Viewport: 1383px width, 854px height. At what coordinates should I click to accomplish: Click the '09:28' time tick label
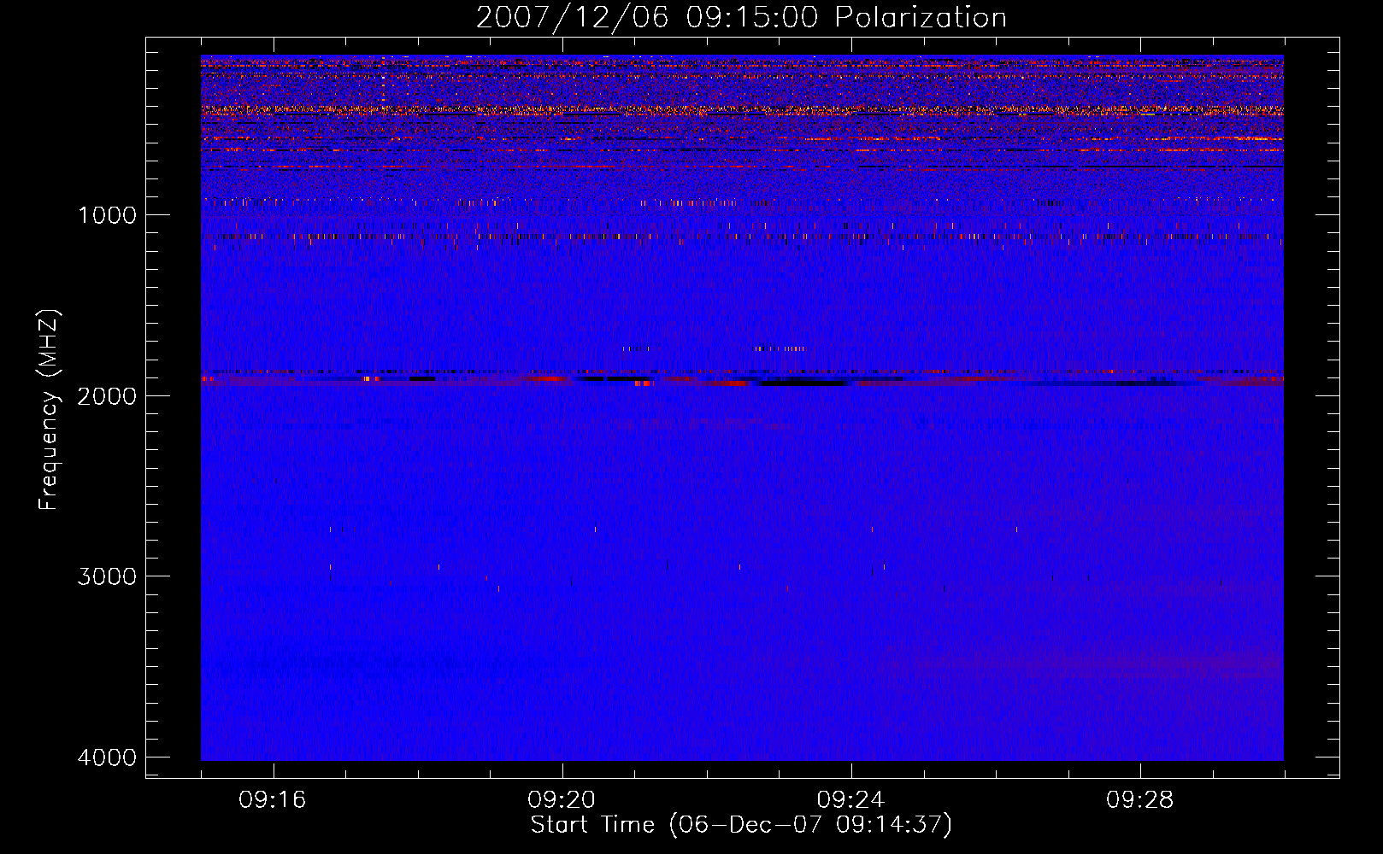[1139, 800]
